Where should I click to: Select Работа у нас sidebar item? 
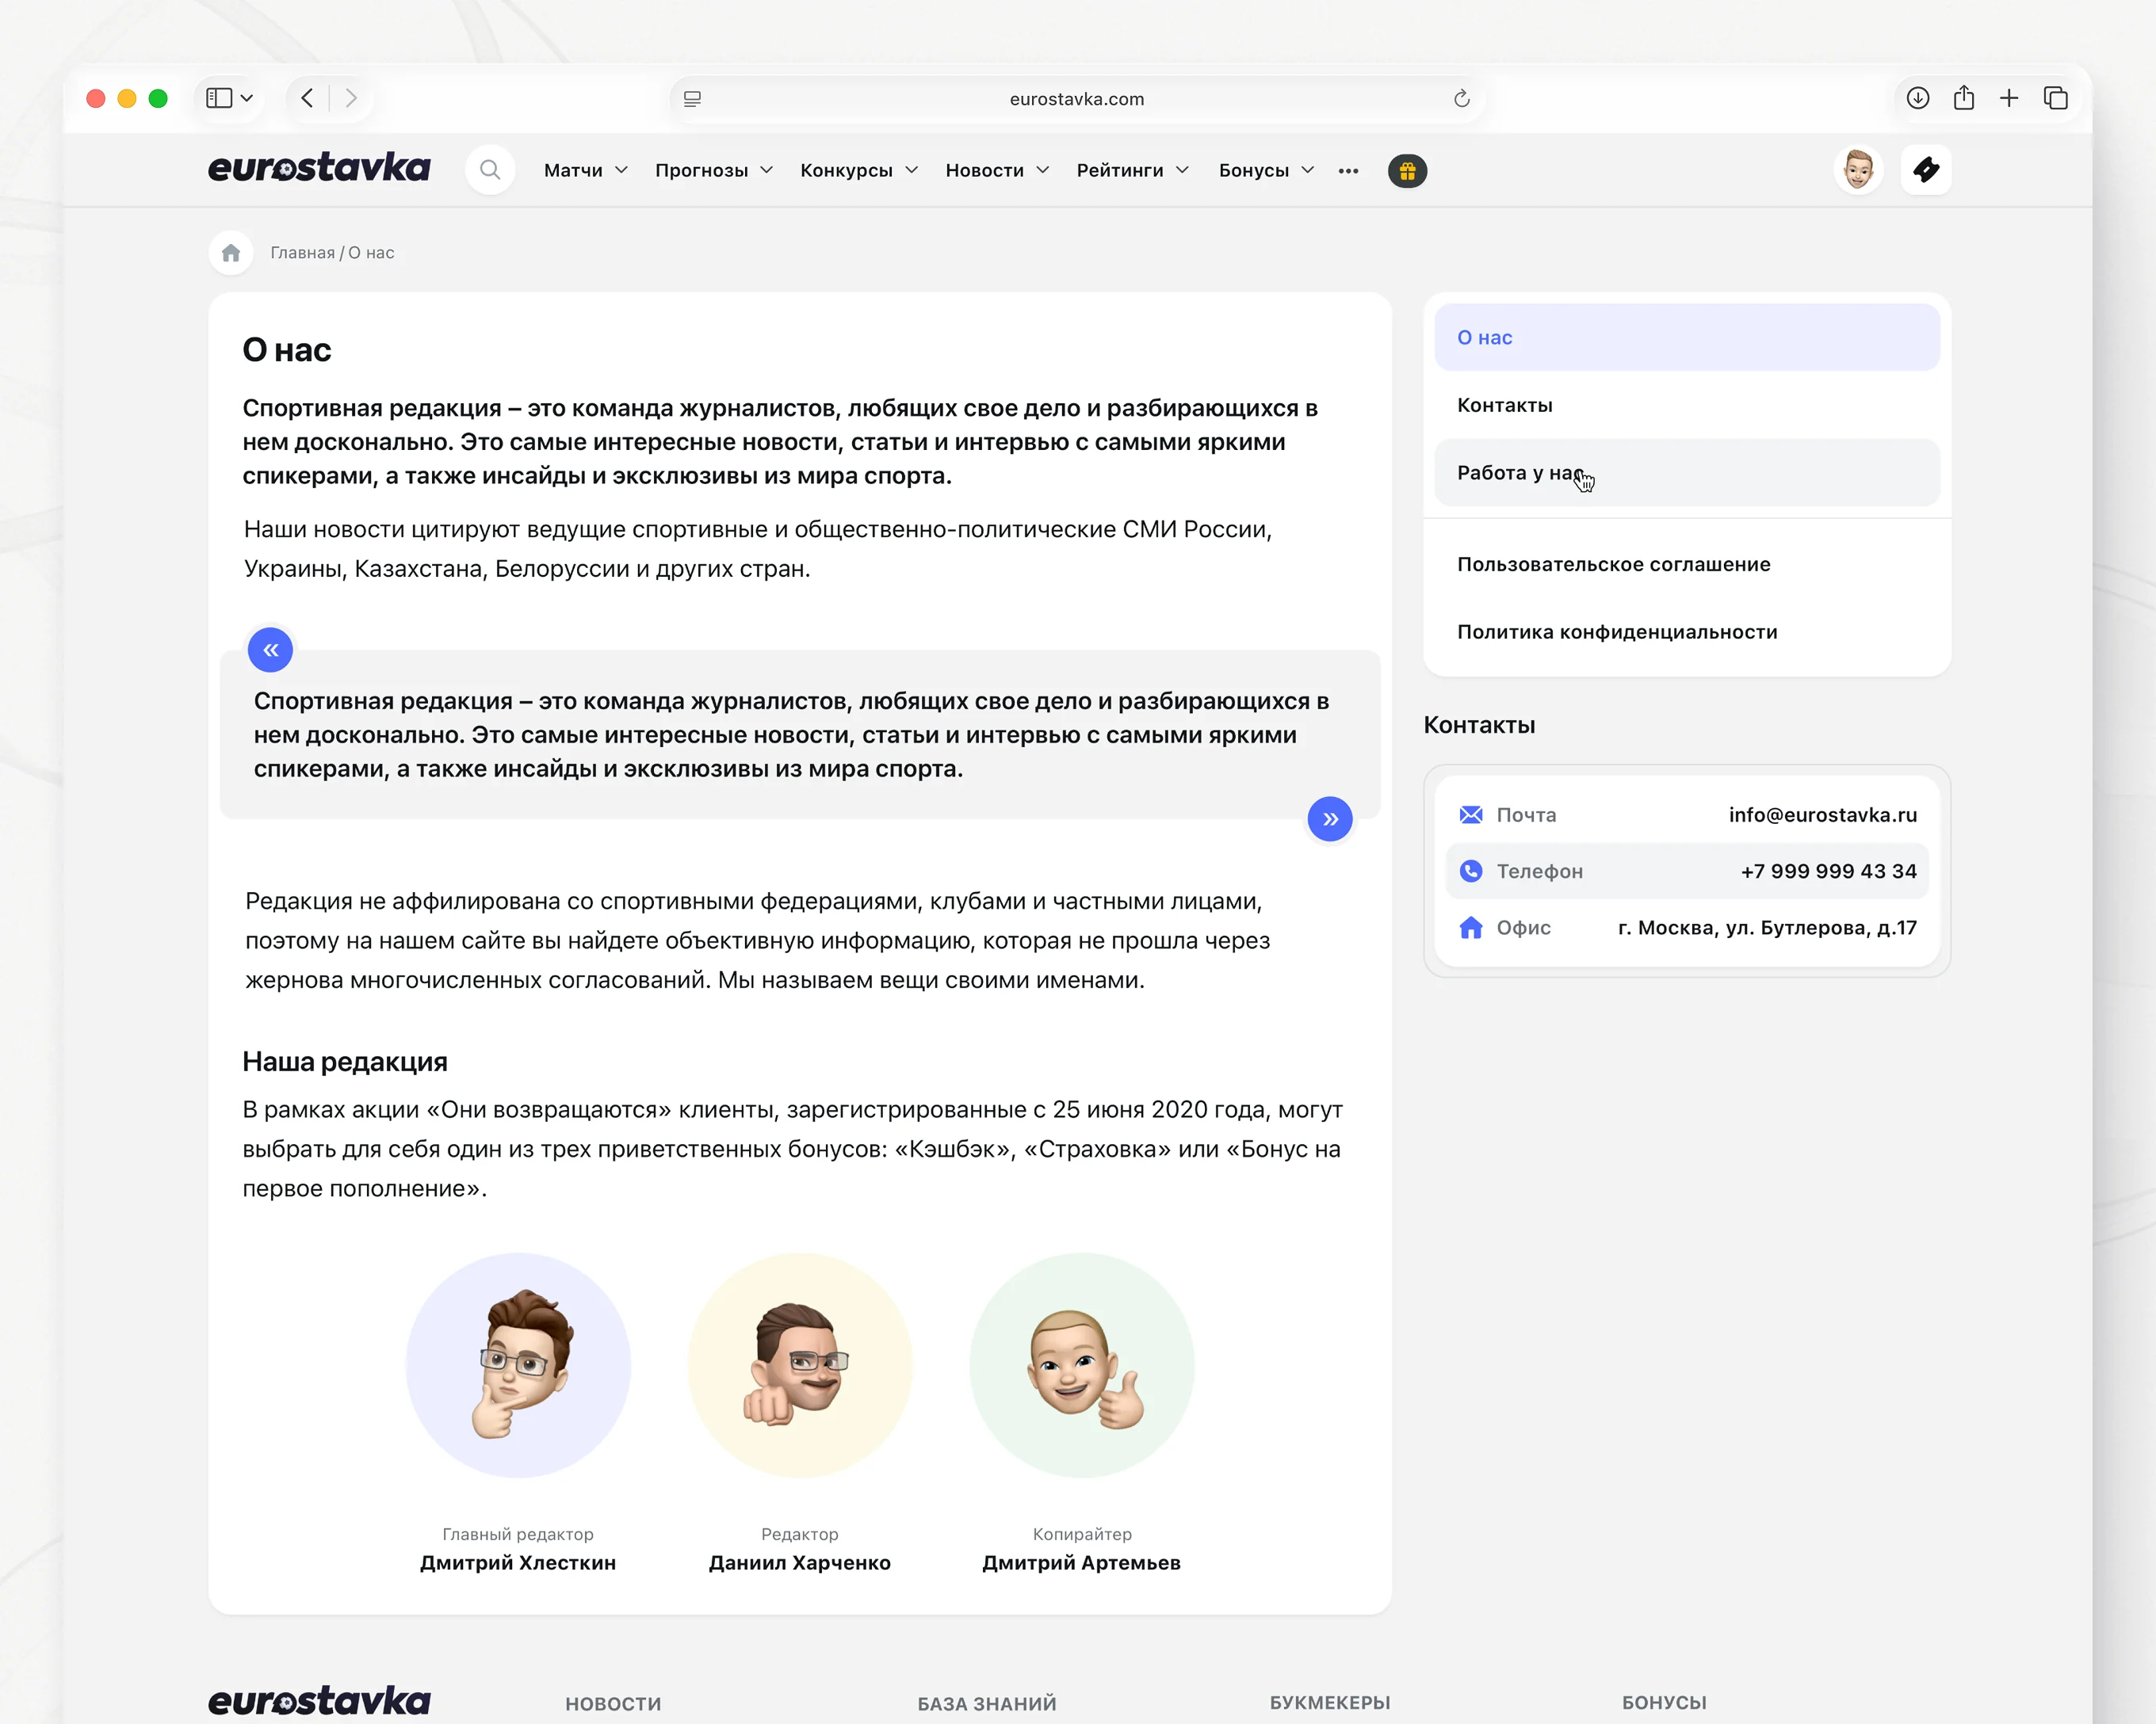1519,473
